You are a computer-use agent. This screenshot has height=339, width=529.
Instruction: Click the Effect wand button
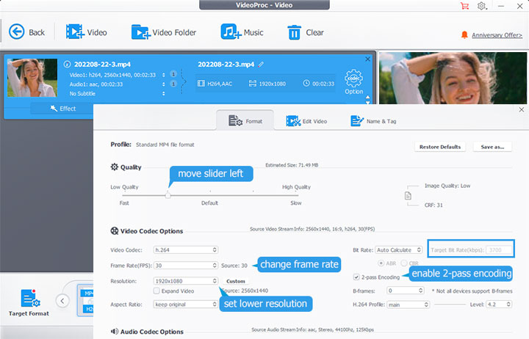click(x=62, y=109)
